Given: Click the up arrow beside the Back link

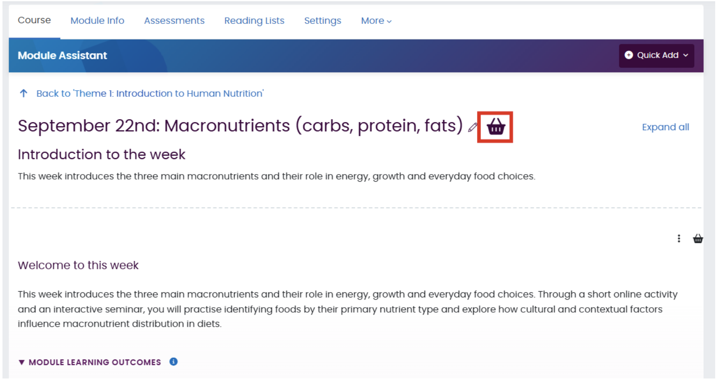Looking at the screenshot, I should 23,93.
